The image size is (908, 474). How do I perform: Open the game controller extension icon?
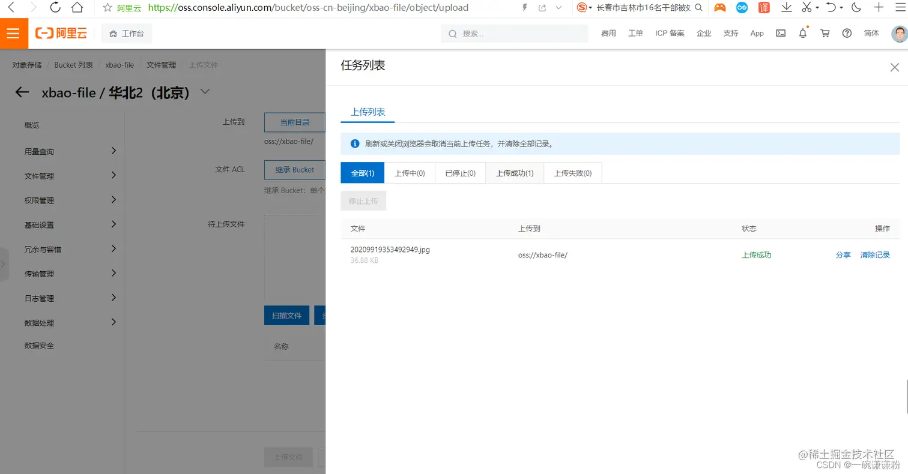719,8
